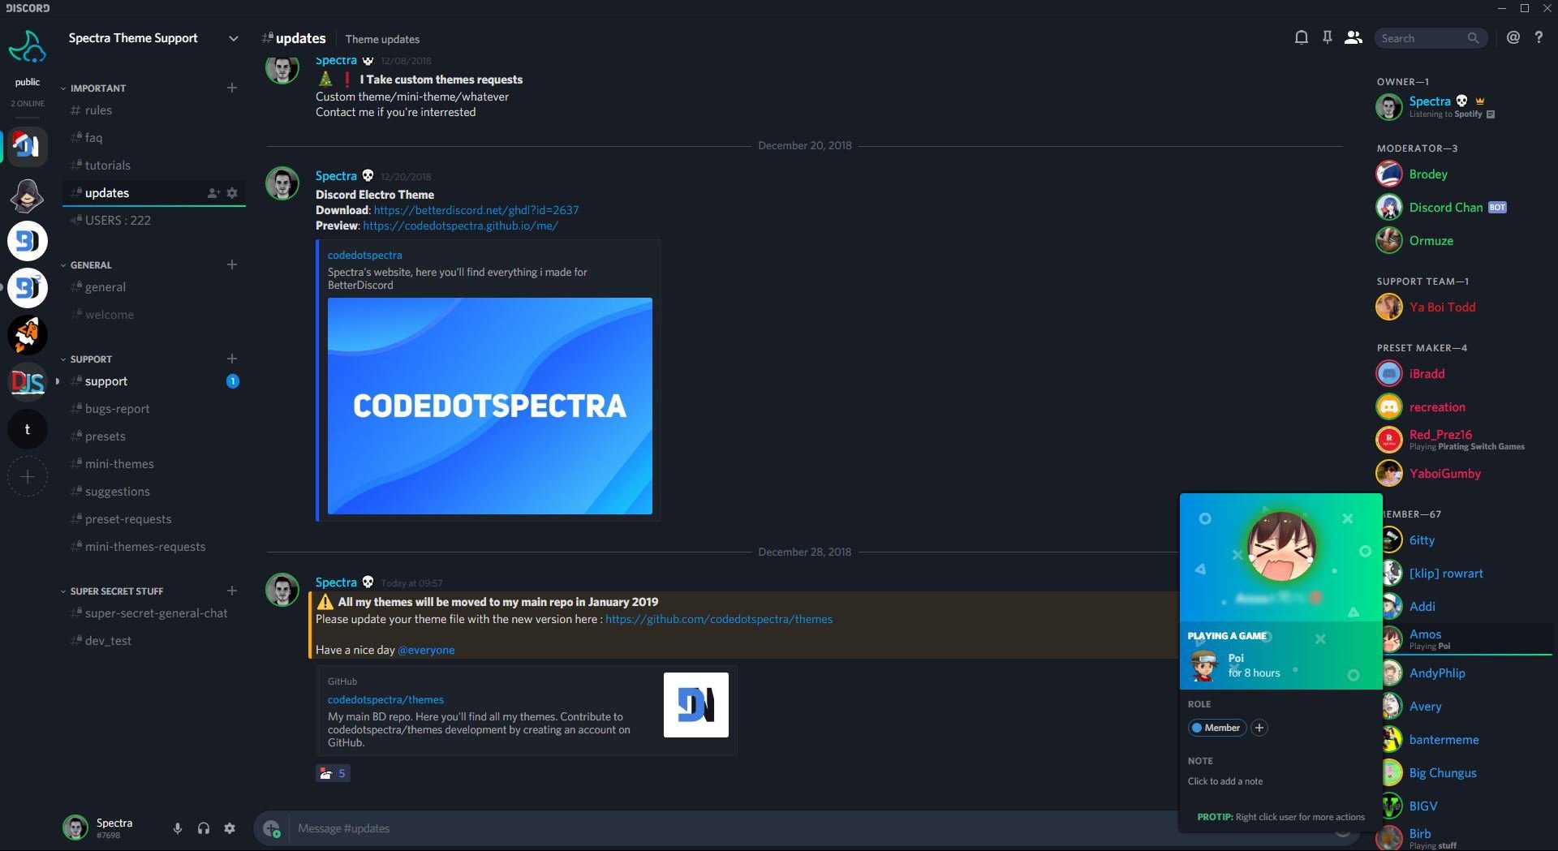Screen dimensions: 1558x851
Task: Open the support channel
Action: tap(154, 381)
